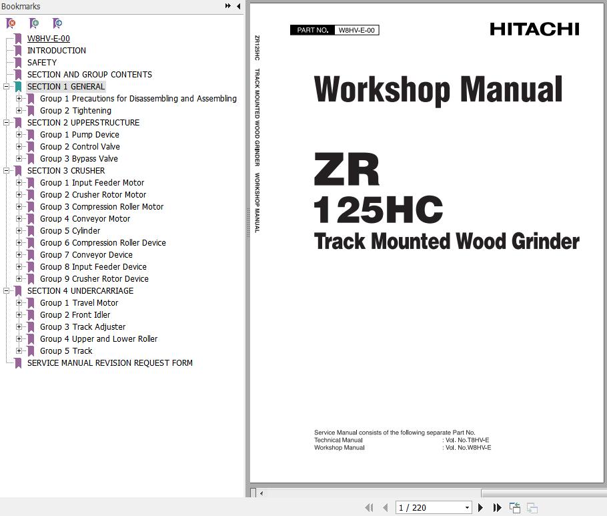Screen dimensions: 607x516
Task: Open Group 3 Track Adjuster bookmark
Action: click(x=83, y=326)
